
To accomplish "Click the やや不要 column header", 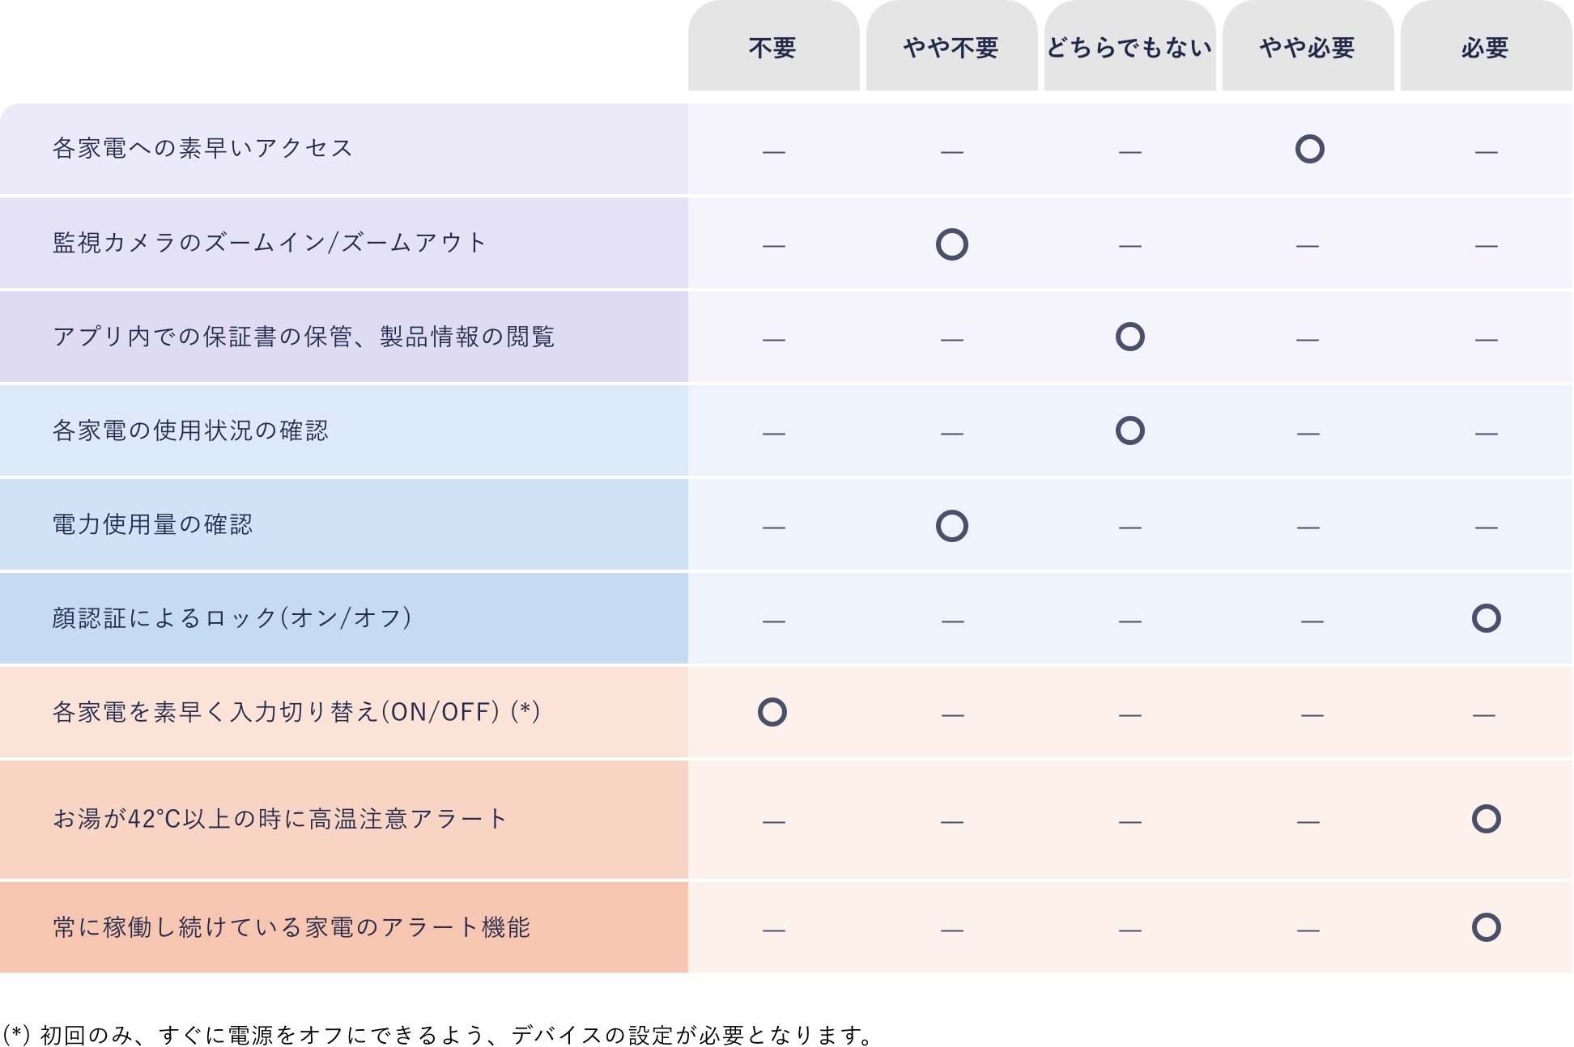I will (x=951, y=49).
